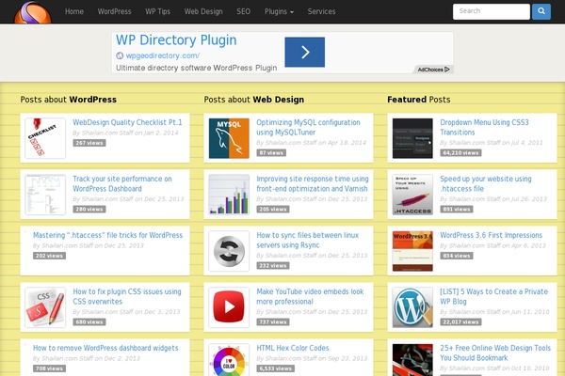Open Track your site performance post

click(122, 183)
